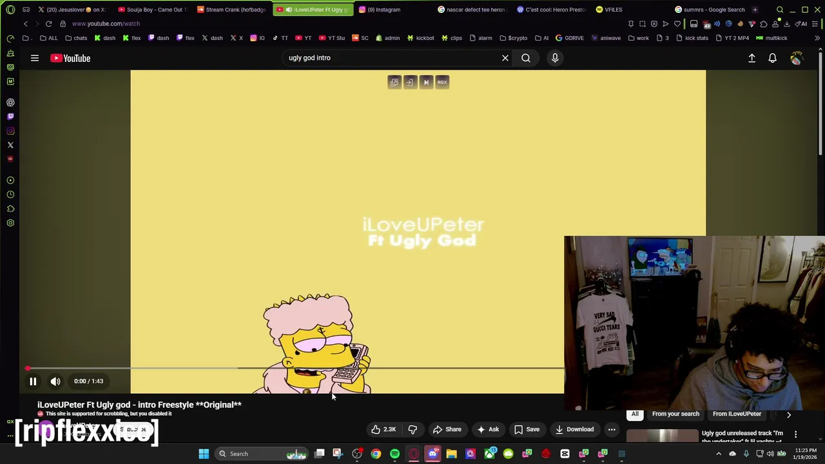This screenshot has height=464, width=825.
Task: Pause the video with the player button
Action: coord(33,382)
